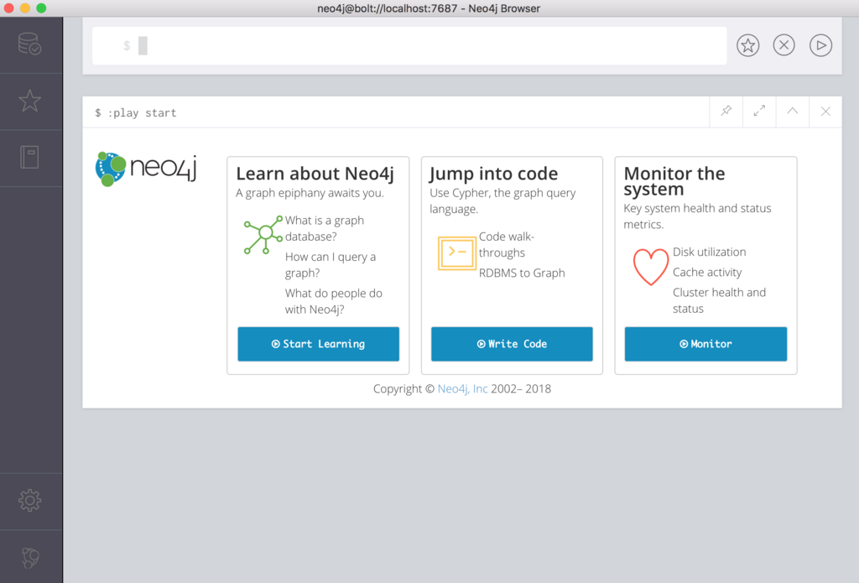Click the yellow window minimize button
The image size is (859, 583).
[25, 8]
